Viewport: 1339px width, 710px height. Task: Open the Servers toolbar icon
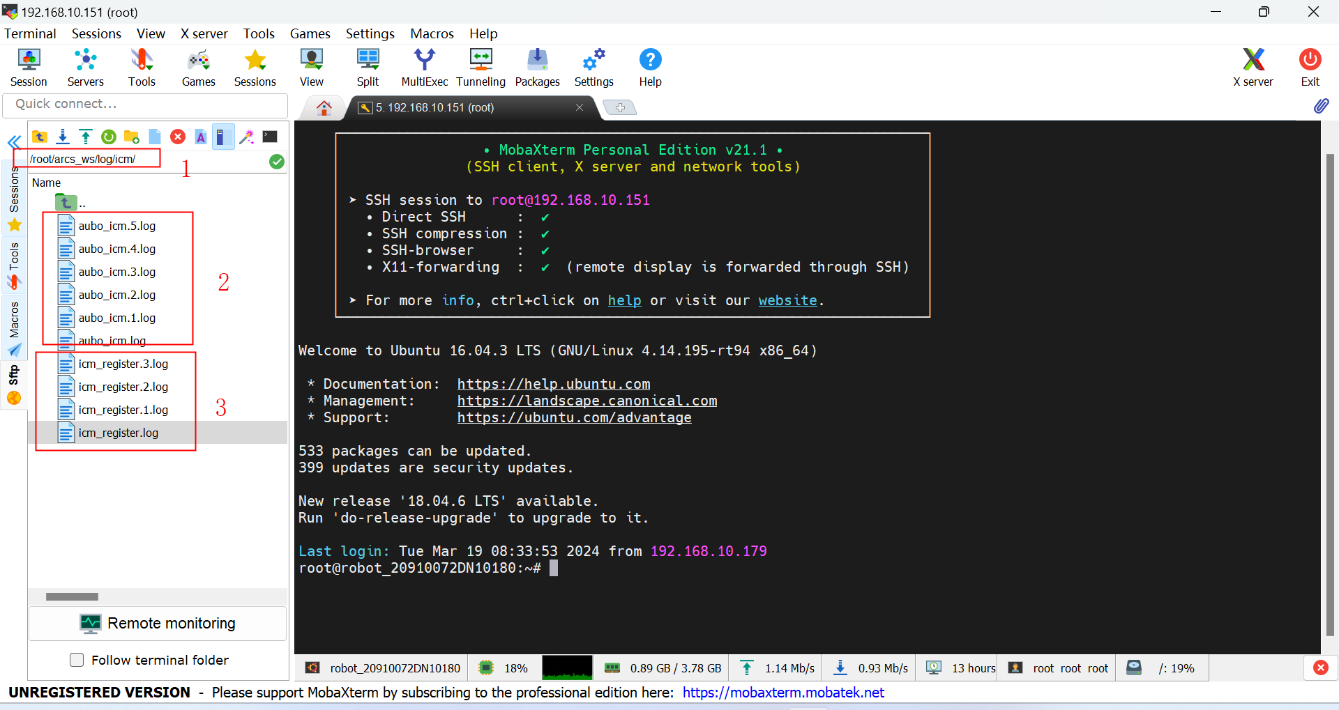click(x=85, y=68)
